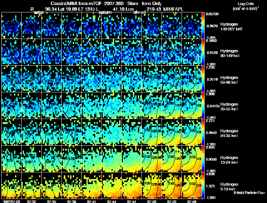Open the 149-227 keV panel at 07:56
The image size is (267, 203).
click(192, 25)
